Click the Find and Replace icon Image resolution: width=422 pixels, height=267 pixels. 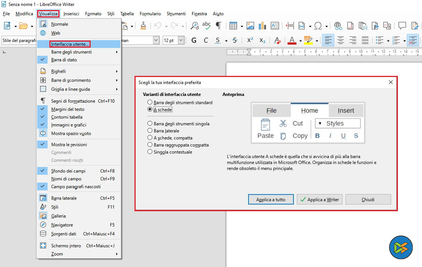click(x=194, y=26)
